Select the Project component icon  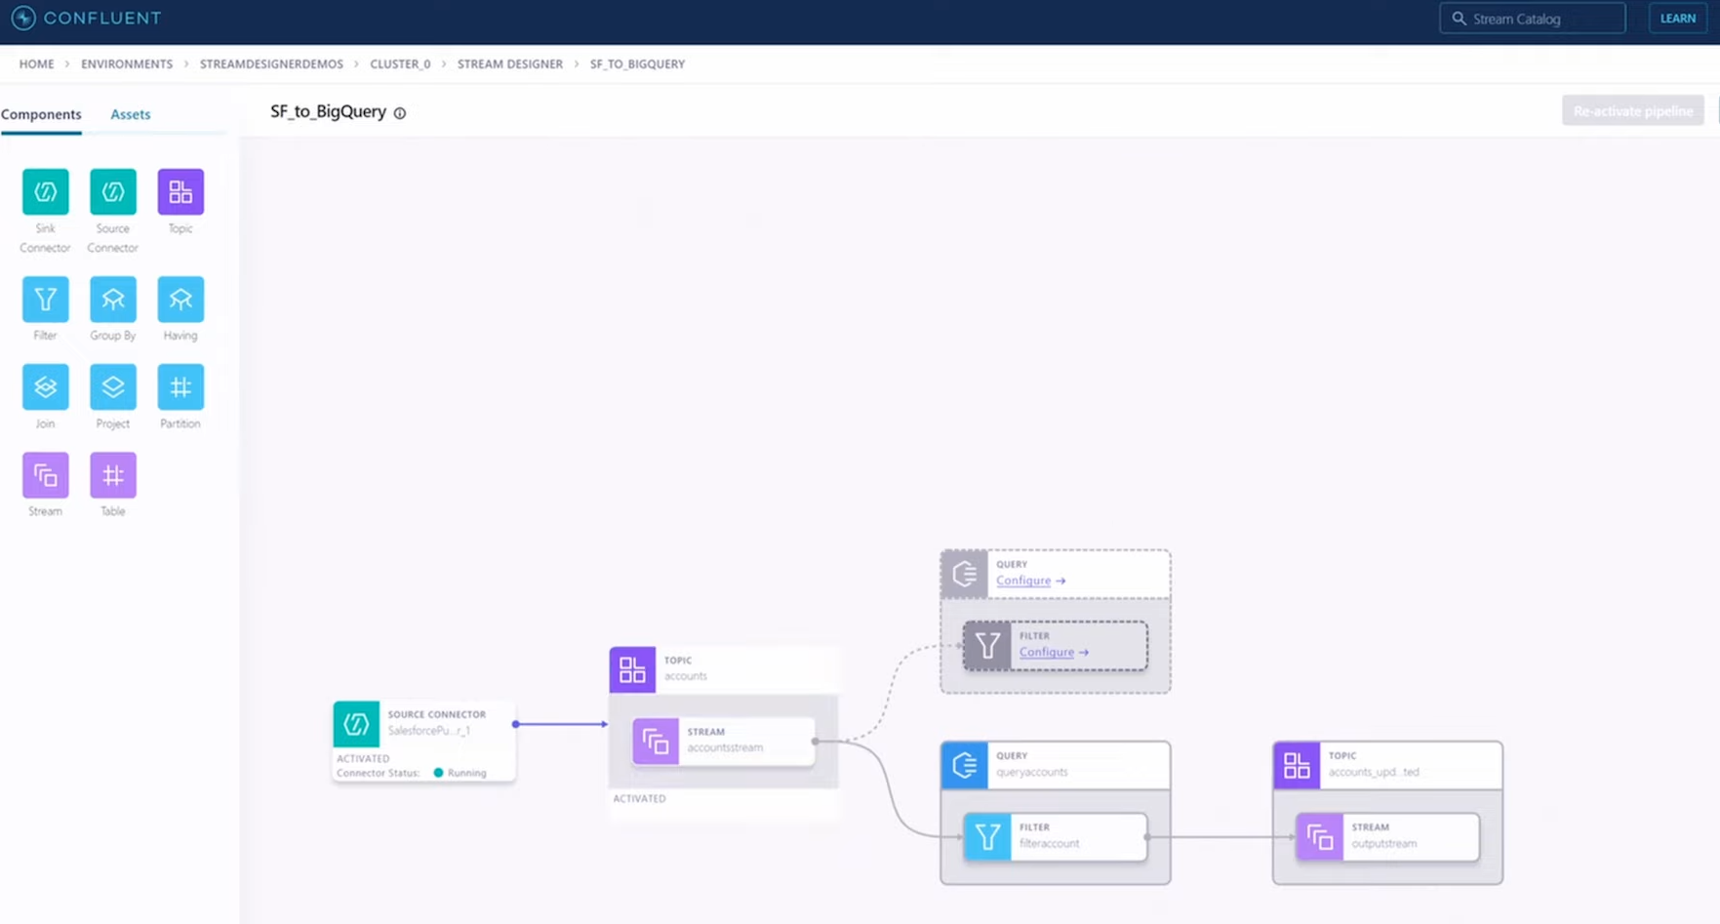113,387
